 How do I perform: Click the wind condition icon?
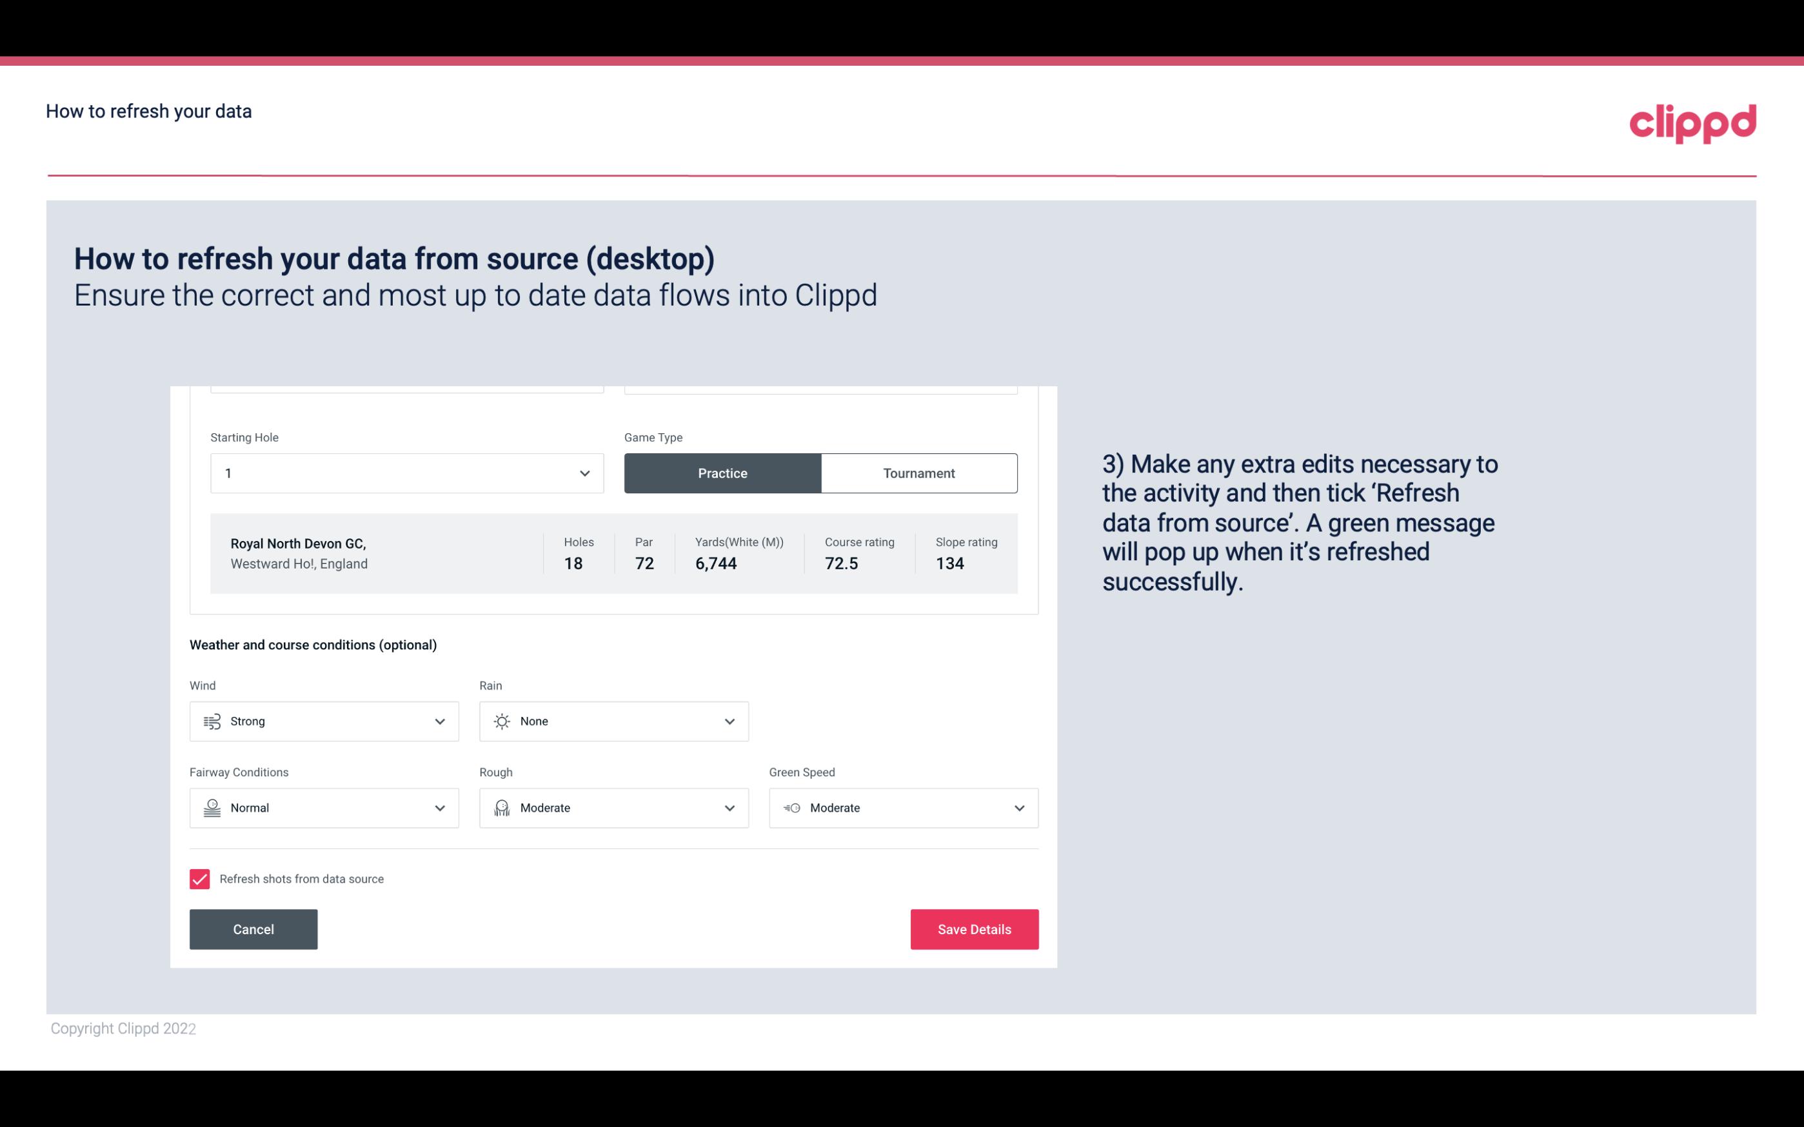[x=212, y=721]
